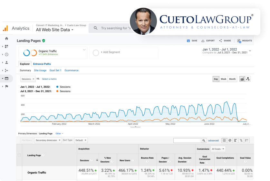Click the table search magnifier button

[x=204, y=140]
